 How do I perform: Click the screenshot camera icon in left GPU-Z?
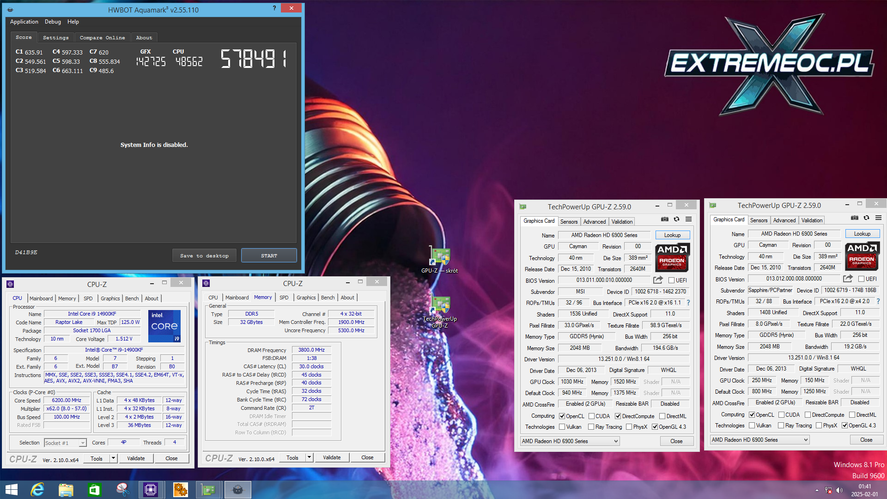(x=664, y=219)
